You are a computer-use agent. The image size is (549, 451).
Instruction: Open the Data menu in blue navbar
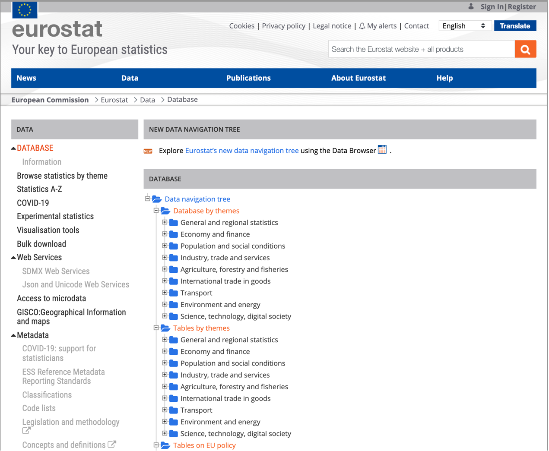point(130,78)
